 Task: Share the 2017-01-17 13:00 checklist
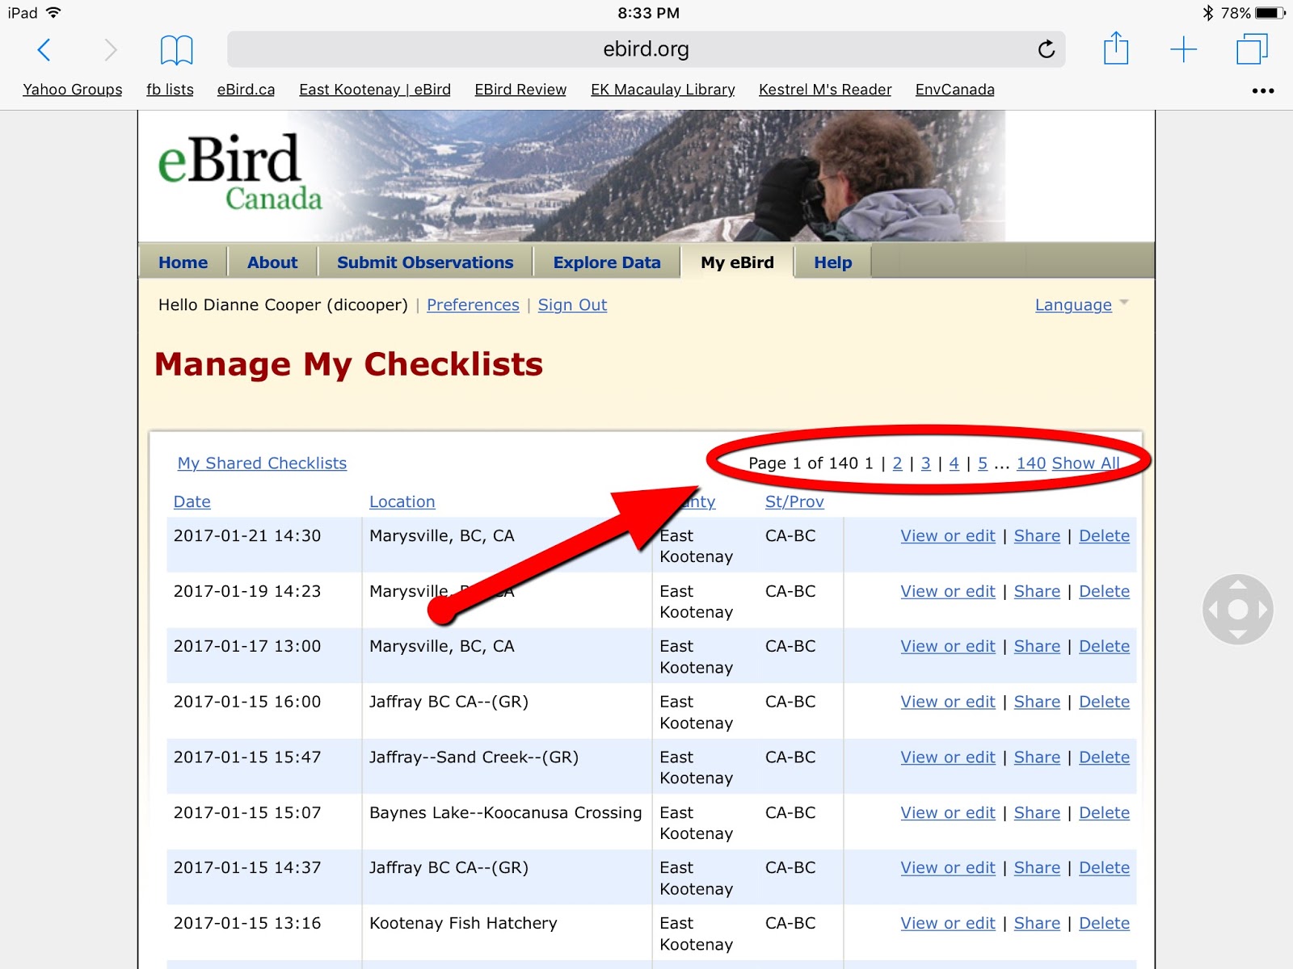[x=1037, y=647]
